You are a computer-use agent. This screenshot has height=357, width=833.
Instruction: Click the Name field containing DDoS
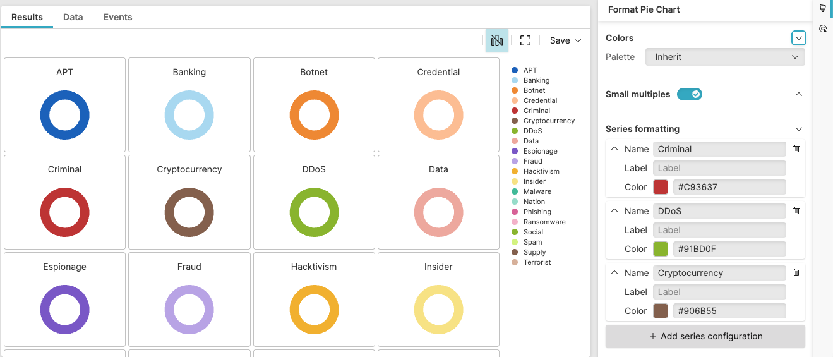(719, 211)
